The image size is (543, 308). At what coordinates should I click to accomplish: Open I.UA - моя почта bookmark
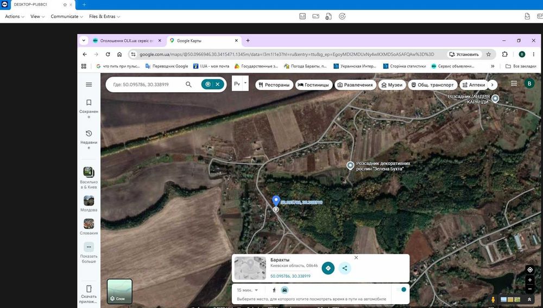[211, 66]
